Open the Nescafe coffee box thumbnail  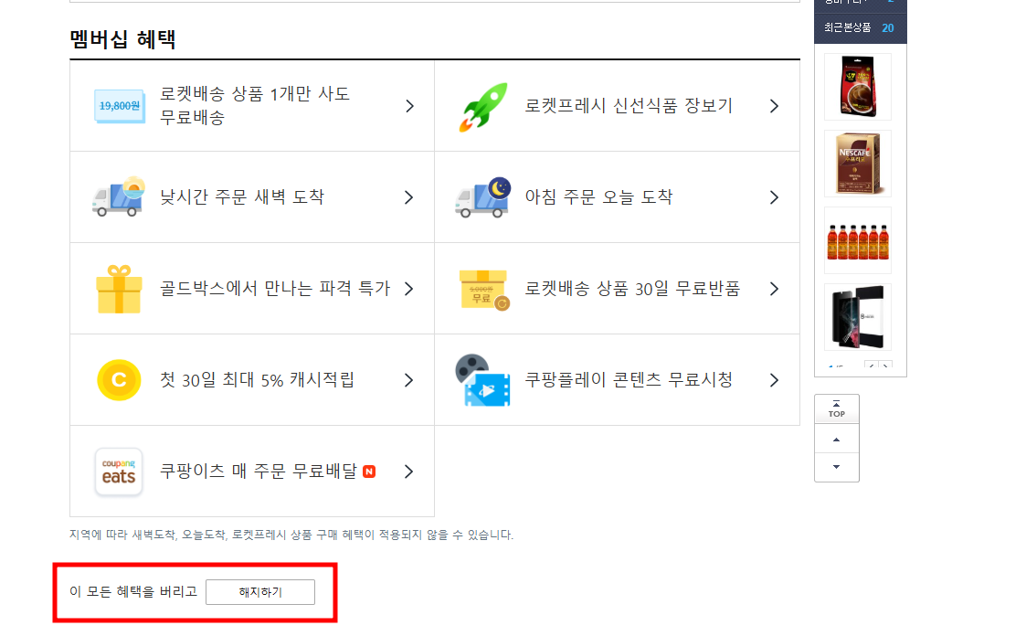(x=858, y=164)
